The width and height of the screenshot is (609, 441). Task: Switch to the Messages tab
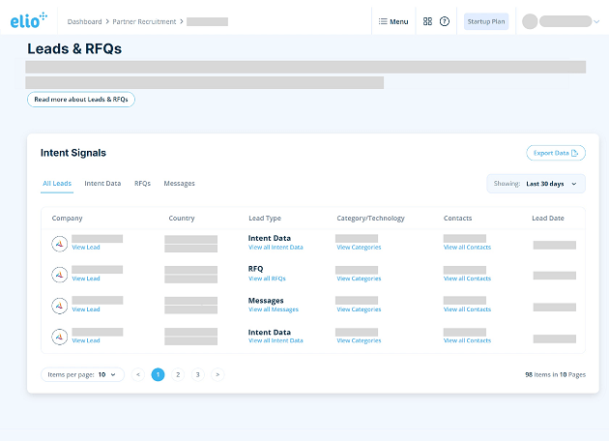pyautogui.click(x=179, y=184)
